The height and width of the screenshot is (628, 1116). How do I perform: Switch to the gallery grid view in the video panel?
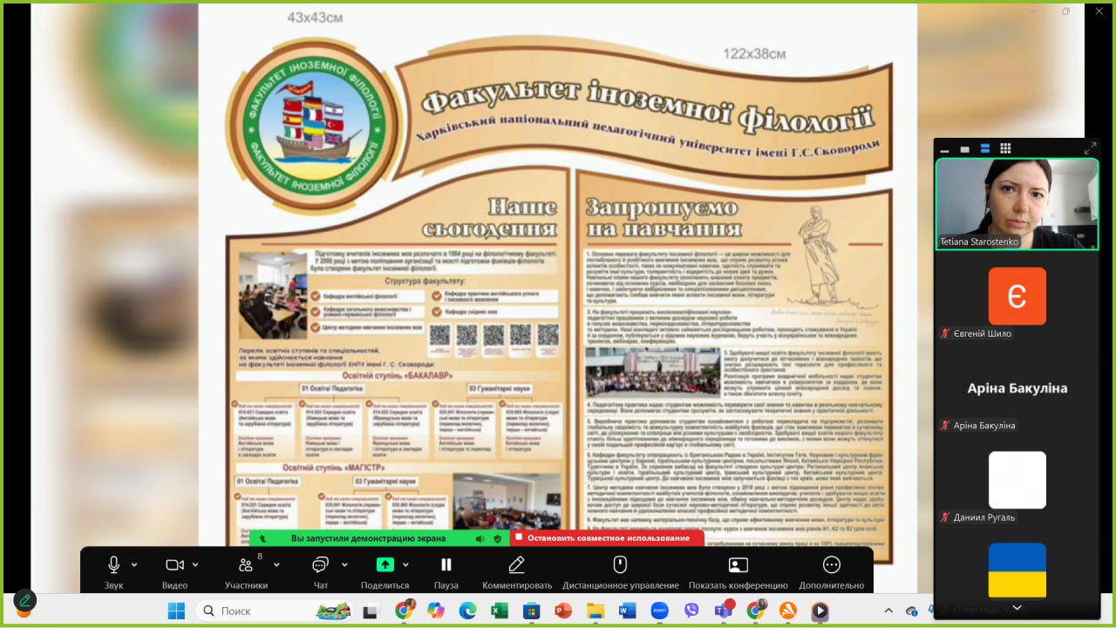[1005, 149]
